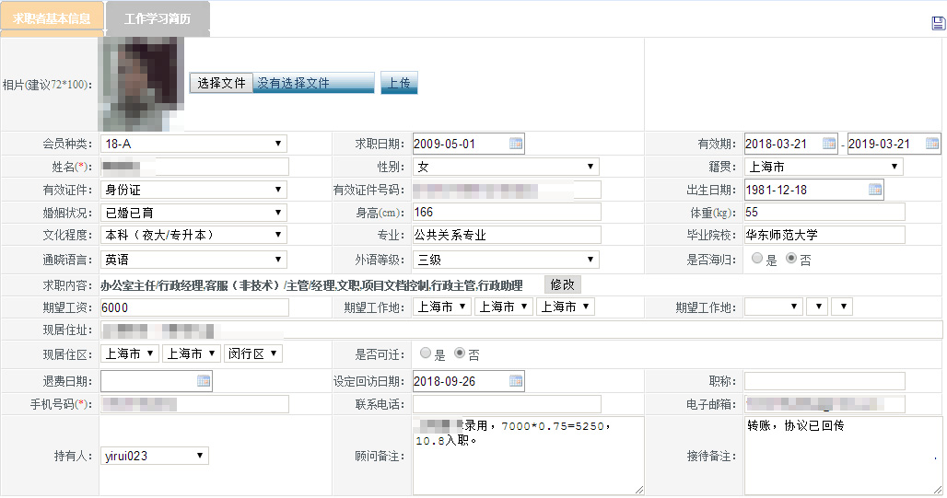Viewport: 947px width, 498px height.
Task: Open calendar for 有效期 start date
Action: (829, 144)
